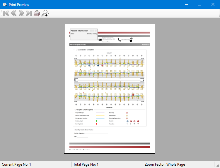Advance to the next page
This screenshot has height=168, width=220.
click(21, 13)
